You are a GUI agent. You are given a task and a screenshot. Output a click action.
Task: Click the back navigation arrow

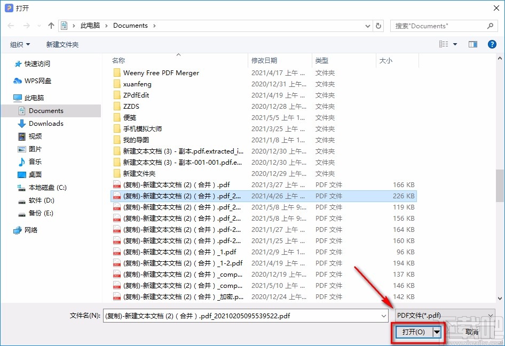pos(10,25)
